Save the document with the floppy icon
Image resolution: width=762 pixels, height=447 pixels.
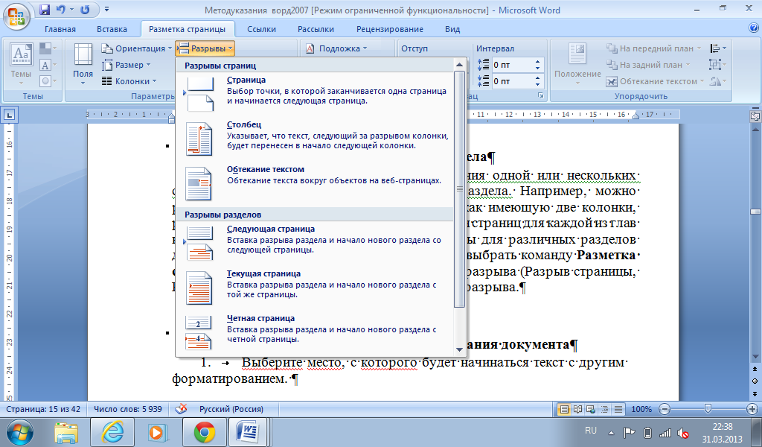click(x=45, y=10)
